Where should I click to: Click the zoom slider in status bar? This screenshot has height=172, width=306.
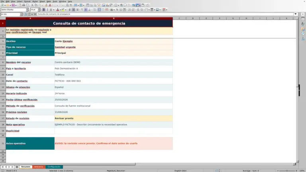pos(287,171)
